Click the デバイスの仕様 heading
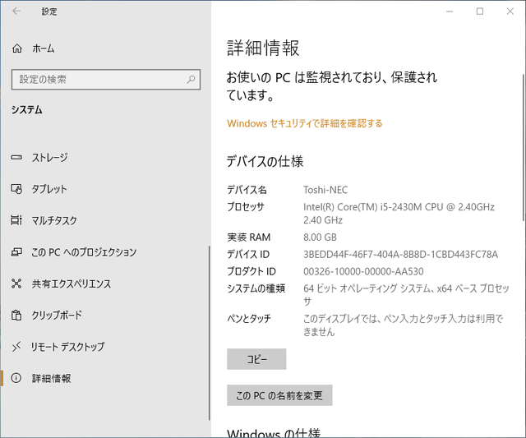Image resolution: width=526 pixels, height=438 pixels. point(265,161)
